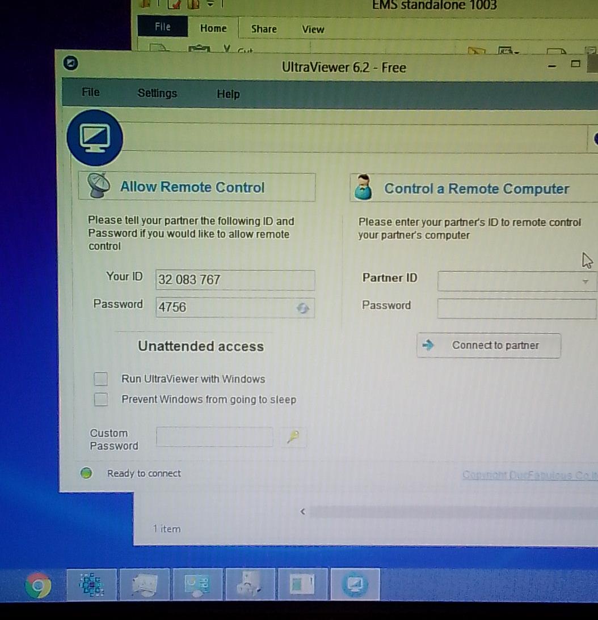This screenshot has width=598, height=620.
Task: Open the UltraViewer File menu
Action: [90, 92]
